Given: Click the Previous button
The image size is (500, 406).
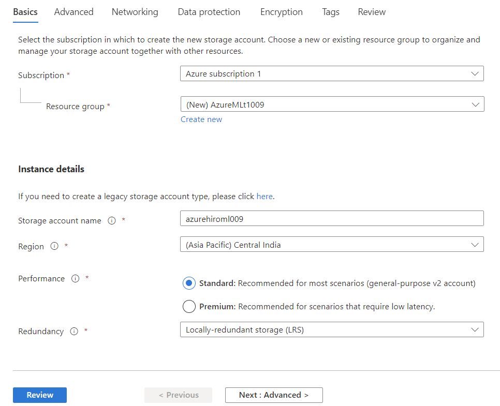Looking at the screenshot, I should tap(178, 395).
